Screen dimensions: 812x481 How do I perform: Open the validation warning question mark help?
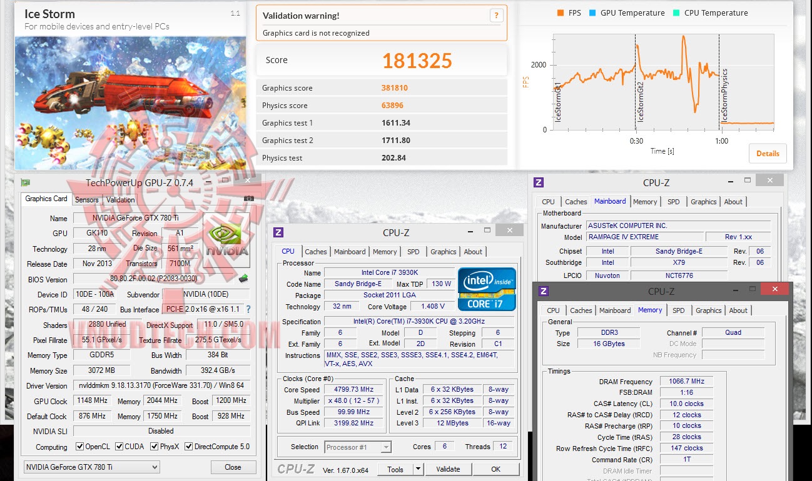coord(496,16)
